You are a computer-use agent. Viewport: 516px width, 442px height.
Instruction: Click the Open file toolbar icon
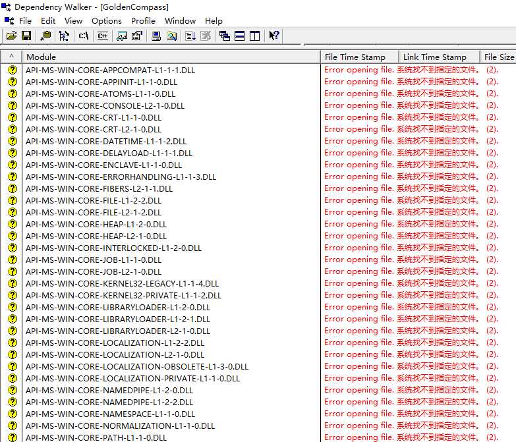(x=11, y=36)
